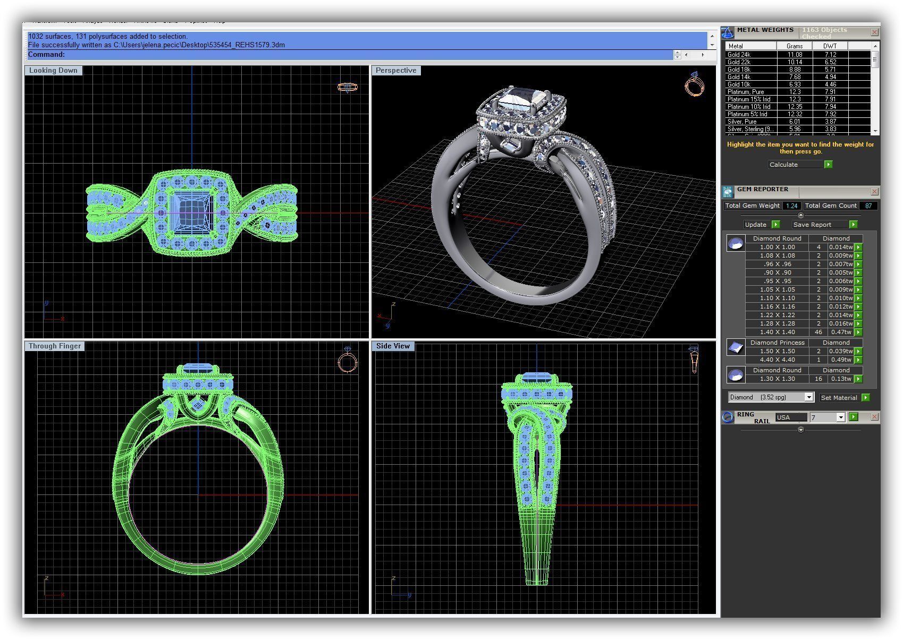
Task: Click command history scroll down arrow
Action: tap(712, 45)
